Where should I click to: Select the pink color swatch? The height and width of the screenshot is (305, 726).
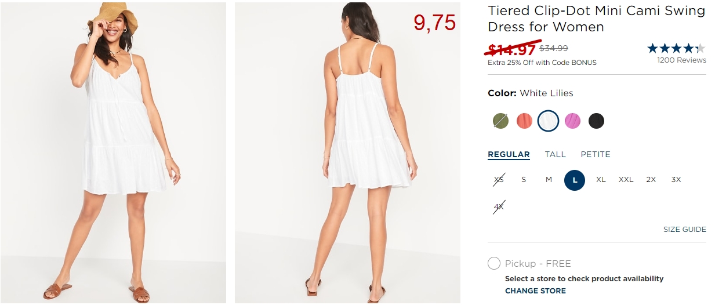pos(572,121)
